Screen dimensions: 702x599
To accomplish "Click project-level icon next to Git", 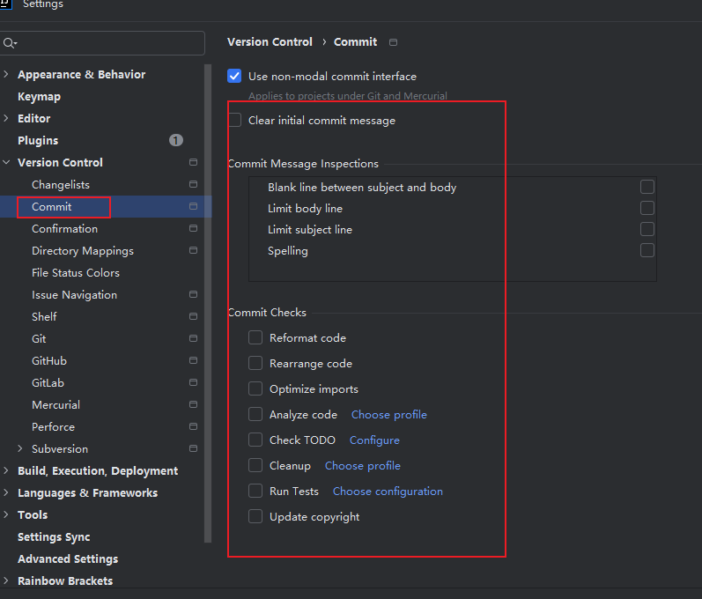I will (194, 338).
